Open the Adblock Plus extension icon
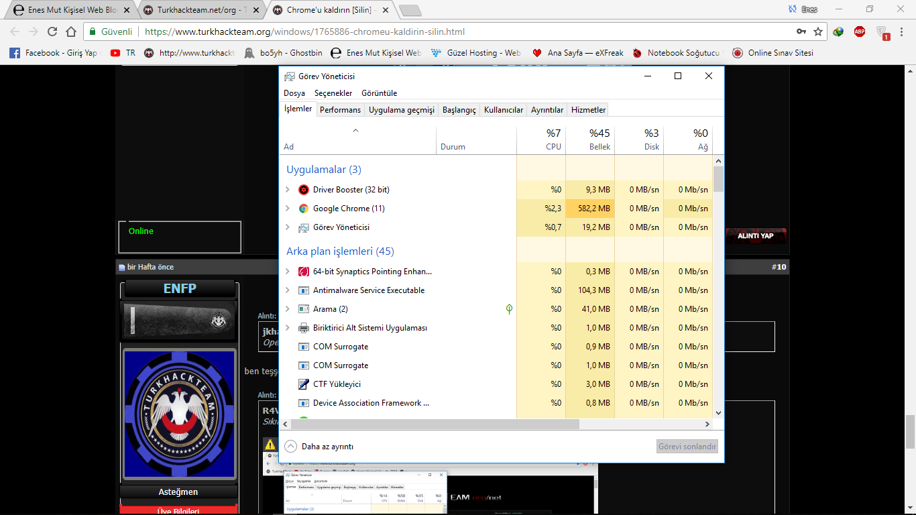This screenshot has width=916, height=515. tap(860, 32)
